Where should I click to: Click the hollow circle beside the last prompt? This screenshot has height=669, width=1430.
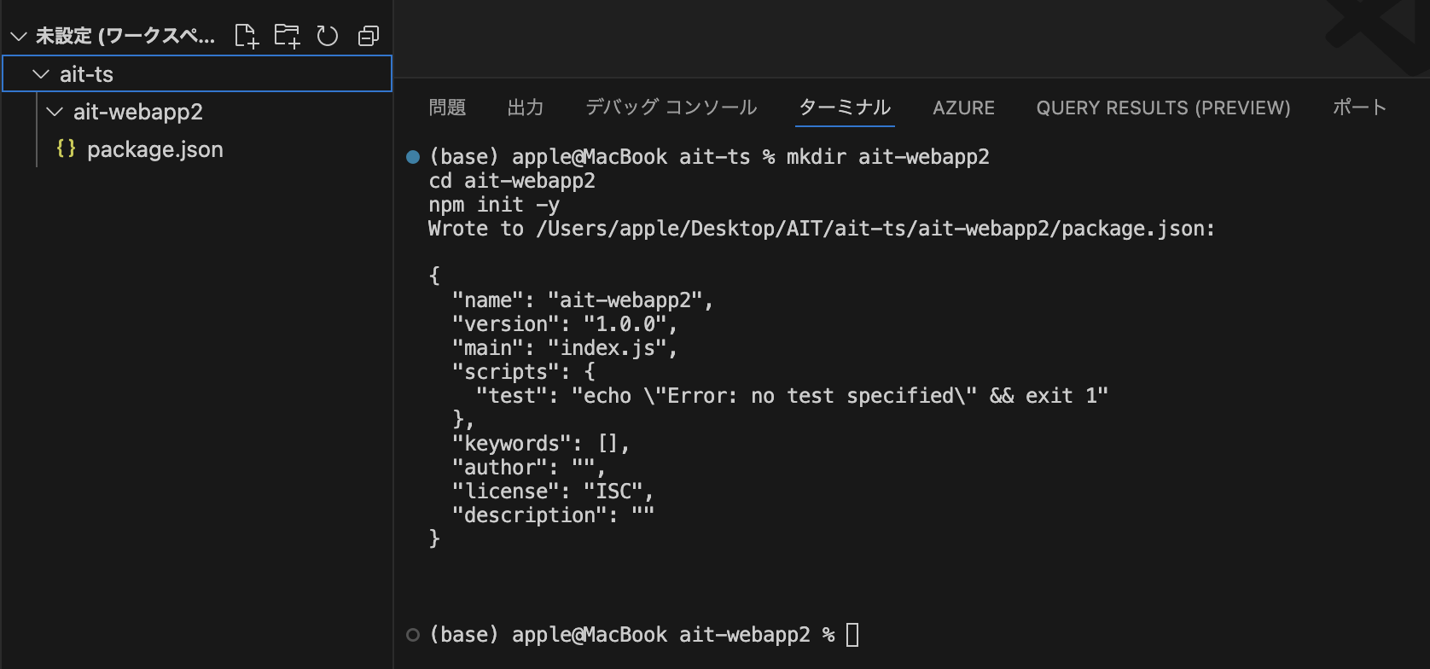click(x=413, y=635)
